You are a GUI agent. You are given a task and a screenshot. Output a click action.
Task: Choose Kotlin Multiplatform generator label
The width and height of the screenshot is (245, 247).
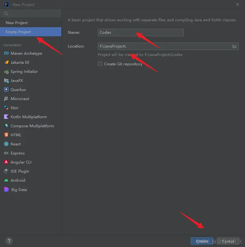pos(29,117)
